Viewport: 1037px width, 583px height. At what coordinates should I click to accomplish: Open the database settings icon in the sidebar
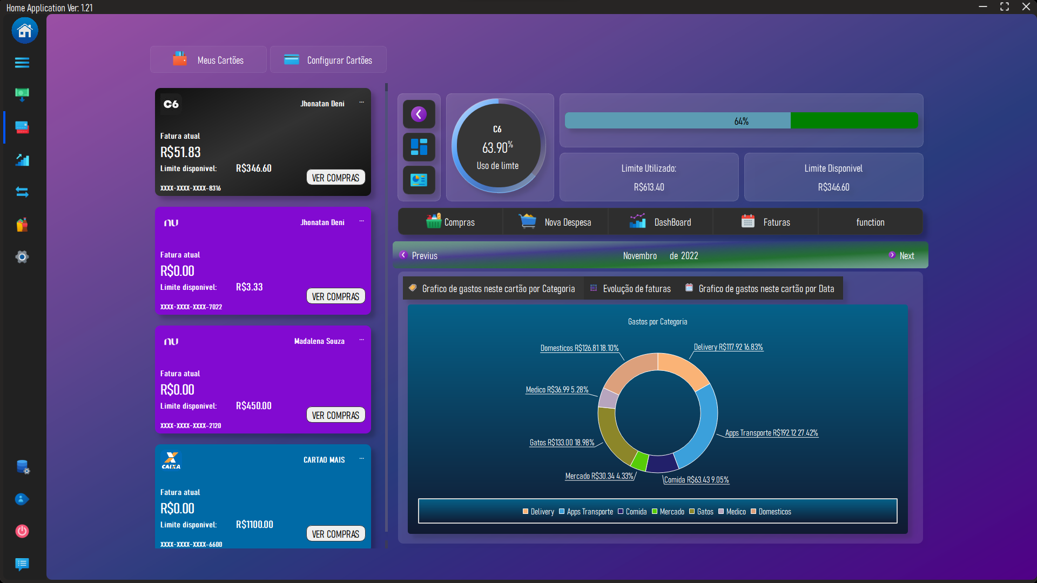pyautogui.click(x=22, y=467)
